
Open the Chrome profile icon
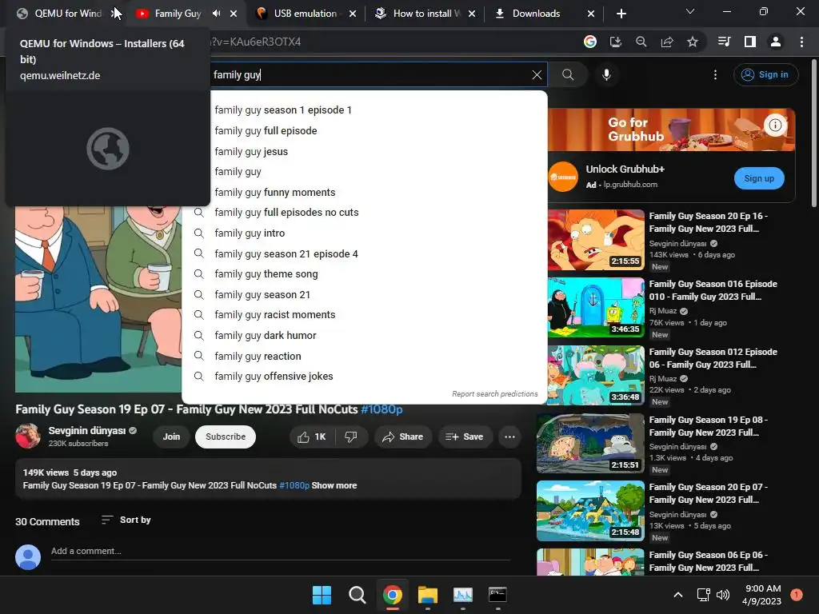coord(776,42)
